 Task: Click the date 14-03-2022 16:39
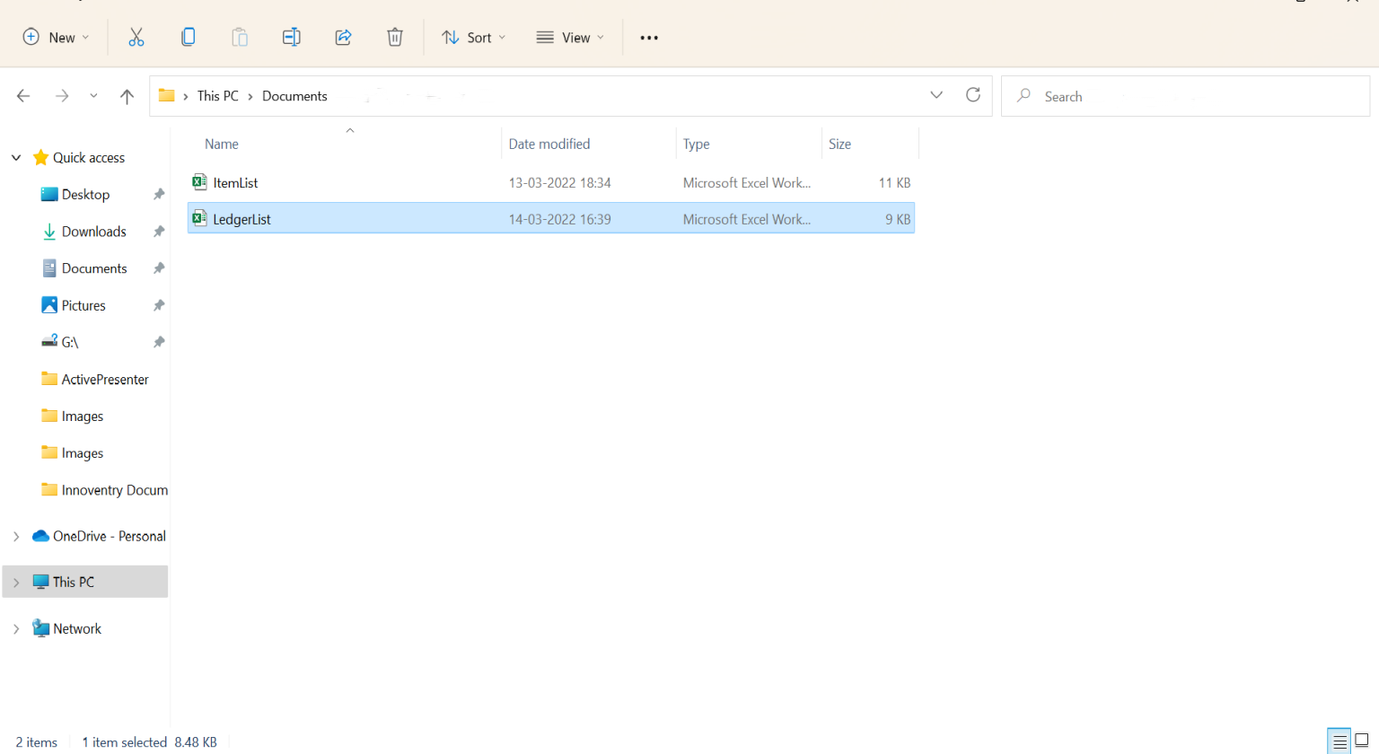[559, 219]
